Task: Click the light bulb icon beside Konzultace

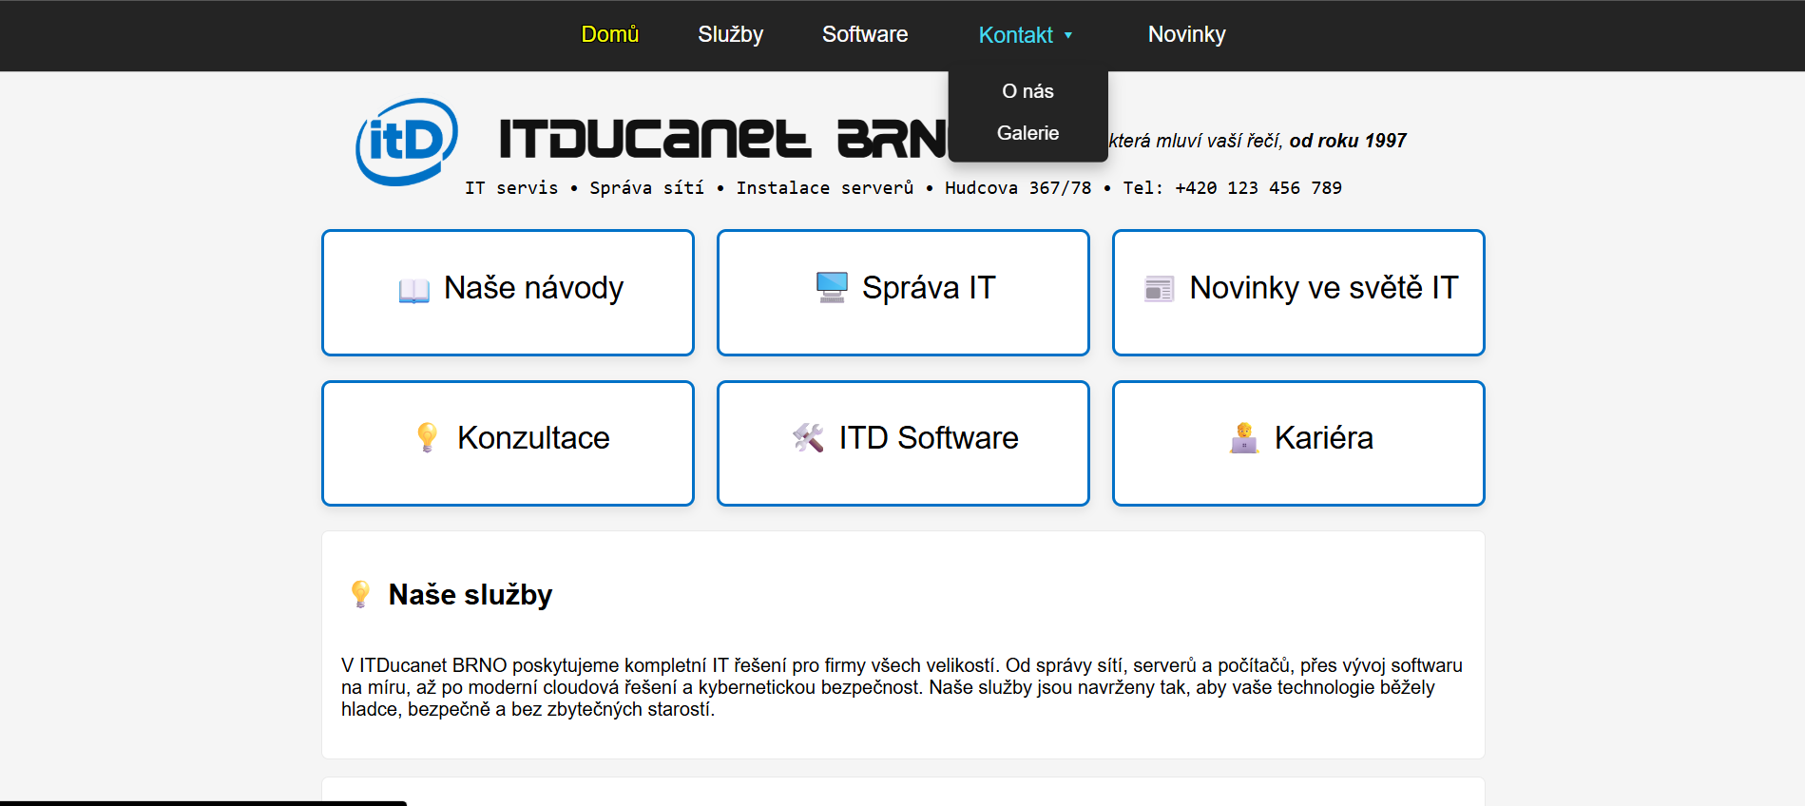Action: 427,437
